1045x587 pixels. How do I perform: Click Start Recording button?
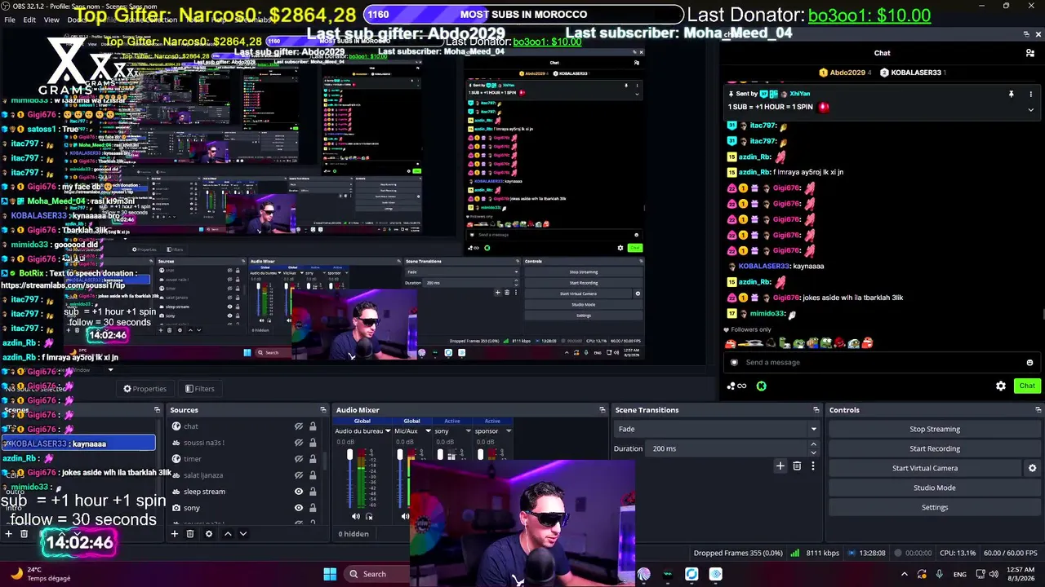[935, 448]
